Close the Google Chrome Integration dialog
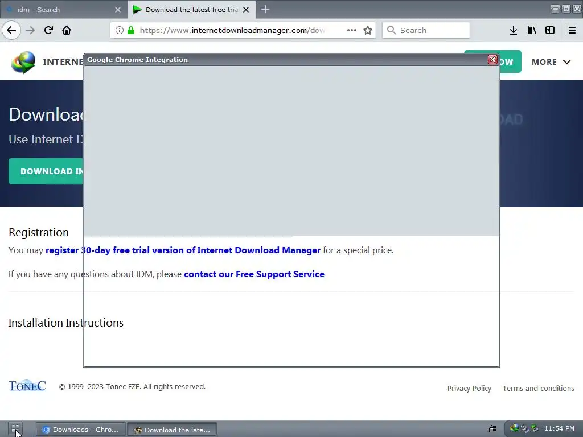Viewport: 583px width, 437px height. (x=492, y=59)
